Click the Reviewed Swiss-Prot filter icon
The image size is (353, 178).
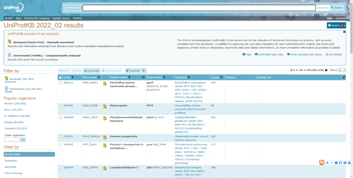click(6, 79)
